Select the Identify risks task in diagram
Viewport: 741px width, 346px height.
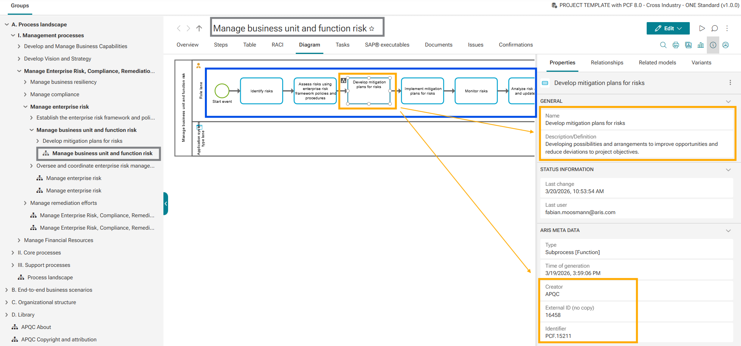point(261,91)
